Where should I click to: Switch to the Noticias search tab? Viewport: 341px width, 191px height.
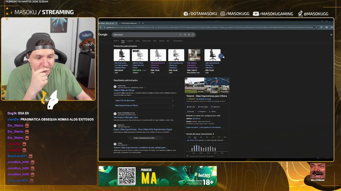click(162, 41)
